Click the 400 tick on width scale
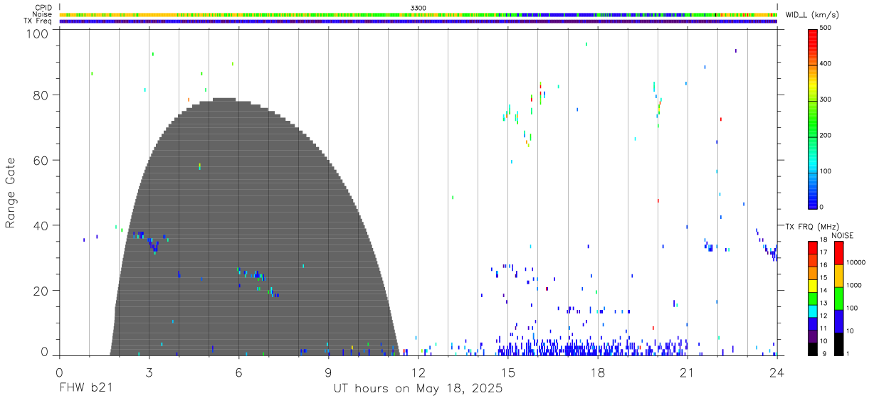The height and width of the screenshot is (403, 874). pyautogui.click(x=826, y=64)
